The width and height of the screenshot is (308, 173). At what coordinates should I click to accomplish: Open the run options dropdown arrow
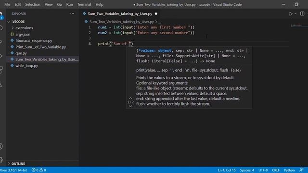(295, 14)
